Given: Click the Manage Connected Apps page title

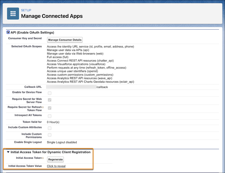Looking at the screenshot, I should [52, 16].
